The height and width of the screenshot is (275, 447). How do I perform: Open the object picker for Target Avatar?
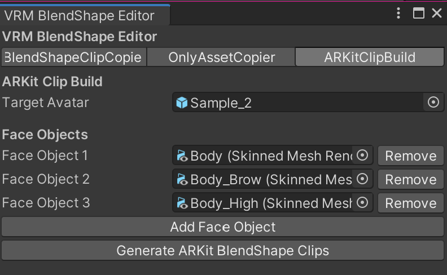[x=433, y=102]
